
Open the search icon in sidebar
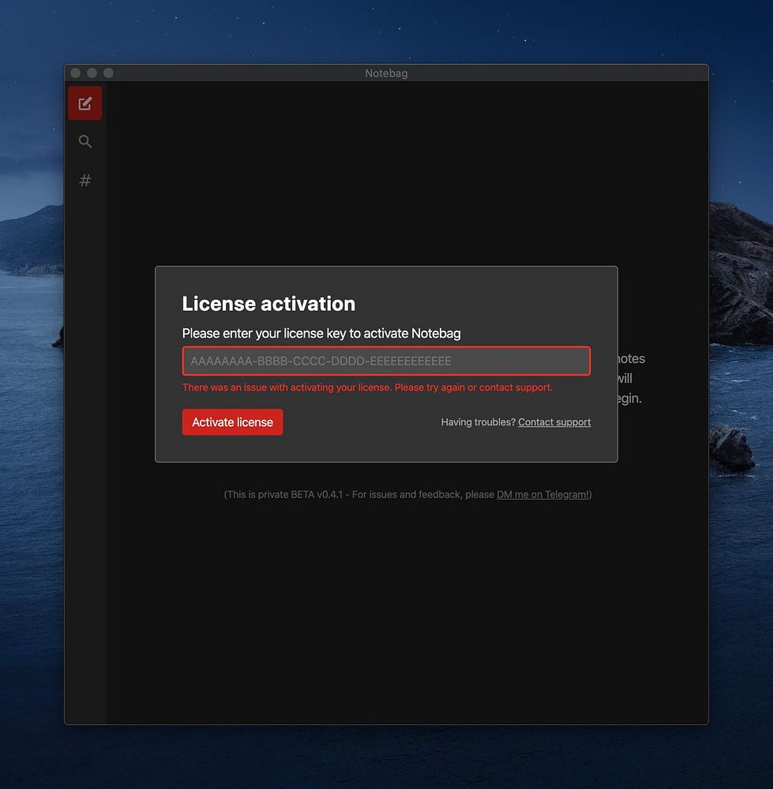[x=85, y=141]
